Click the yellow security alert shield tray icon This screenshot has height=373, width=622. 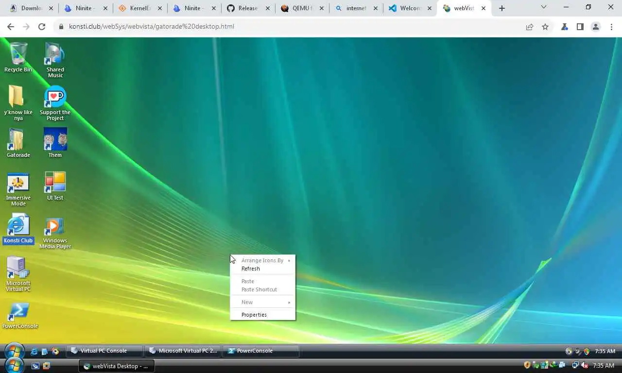pos(527,365)
